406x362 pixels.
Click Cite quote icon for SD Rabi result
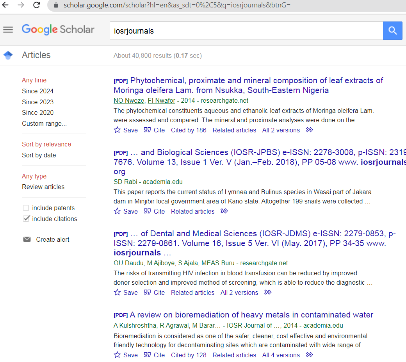tap(147, 211)
